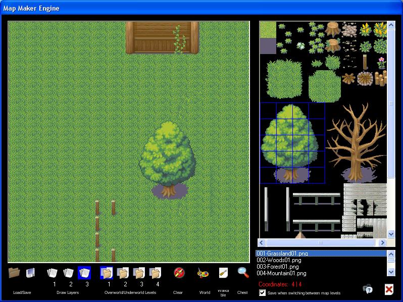The image size is (403, 302).
Task: Open the help question mark icon
Action: pyautogui.click(x=368, y=289)
